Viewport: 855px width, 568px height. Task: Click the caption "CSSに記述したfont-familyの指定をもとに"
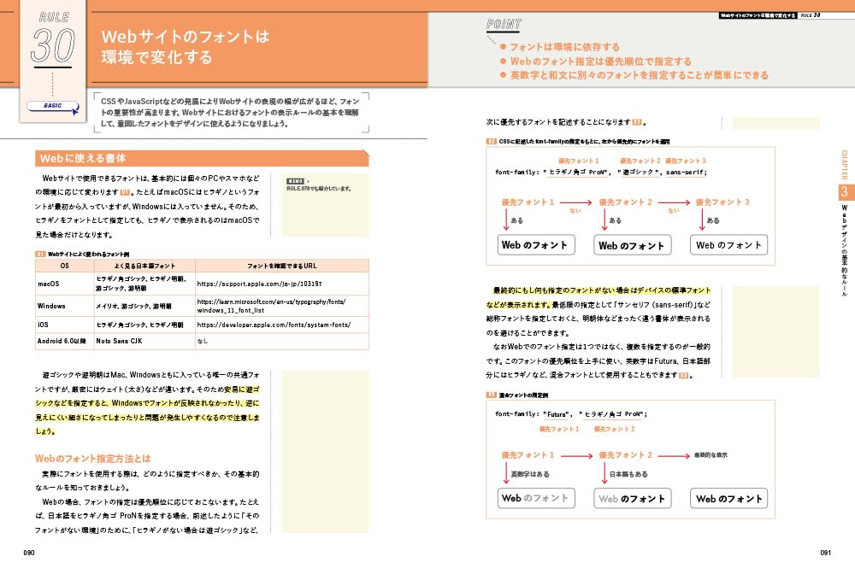[584, 141]
